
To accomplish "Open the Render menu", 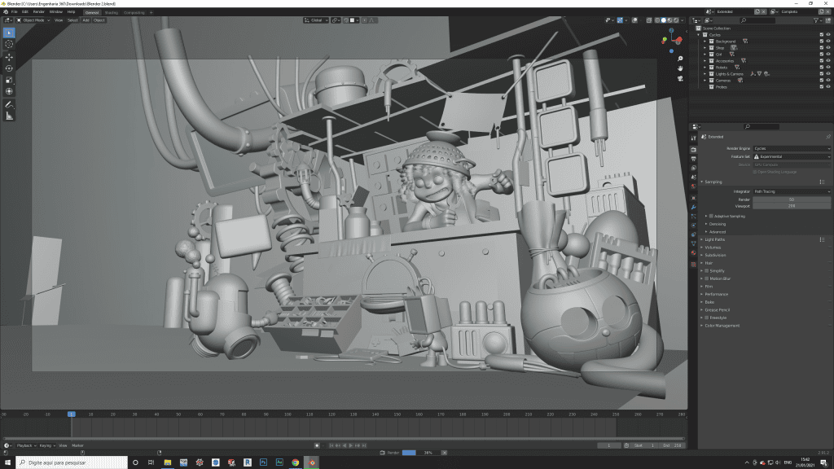I will (x=39, y=11).
